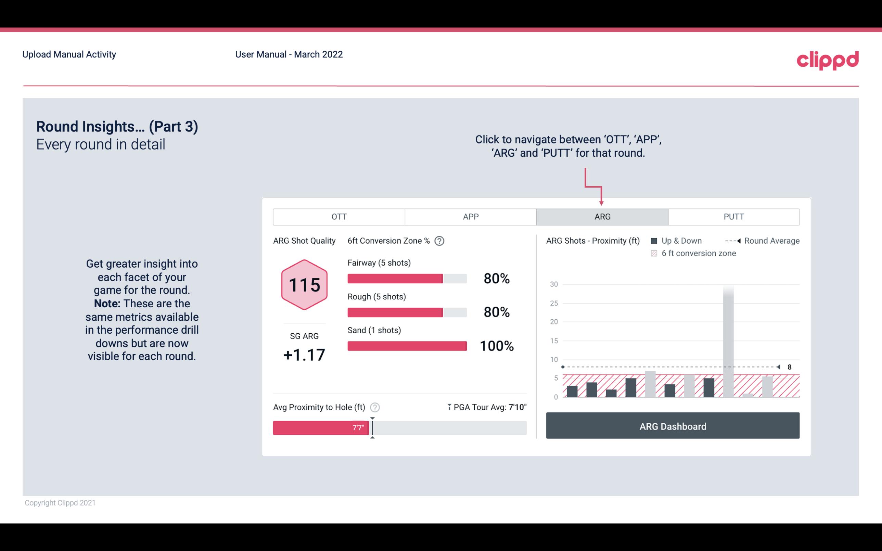This screenshot has height=551, width=882.
Task: Click the Up & Down legend icon
Action: 654,241
